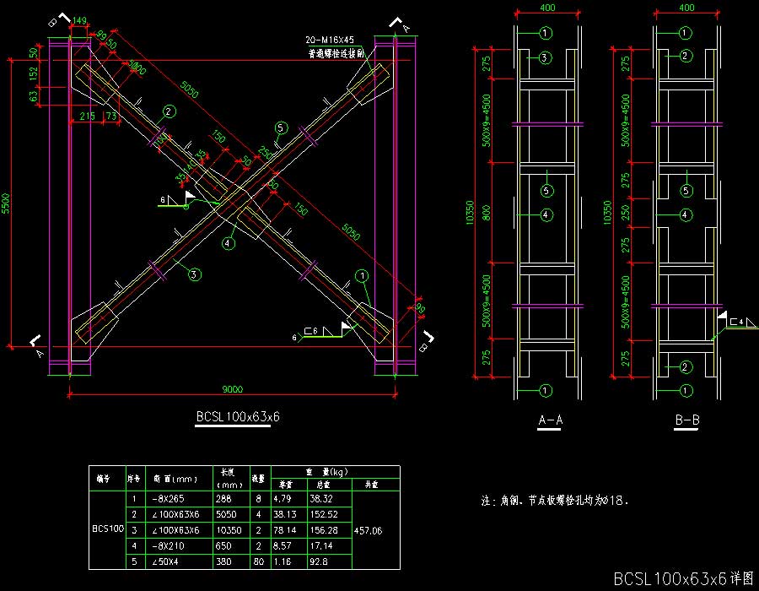The width and height of the screenshot is (759, 591).
Task: Select the "A-A" section view title
Action: coord(551,420)
